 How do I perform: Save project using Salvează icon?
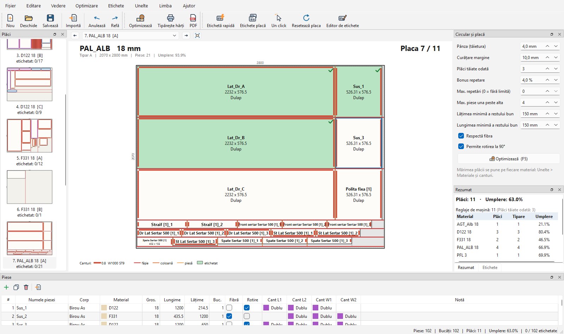click(x=50, y=18)
